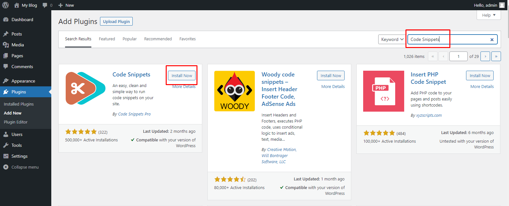The height and width of the screenshot is (206, 509).
Task: Click the Users icon in sidebar
Action: click(x=6, y=134)
